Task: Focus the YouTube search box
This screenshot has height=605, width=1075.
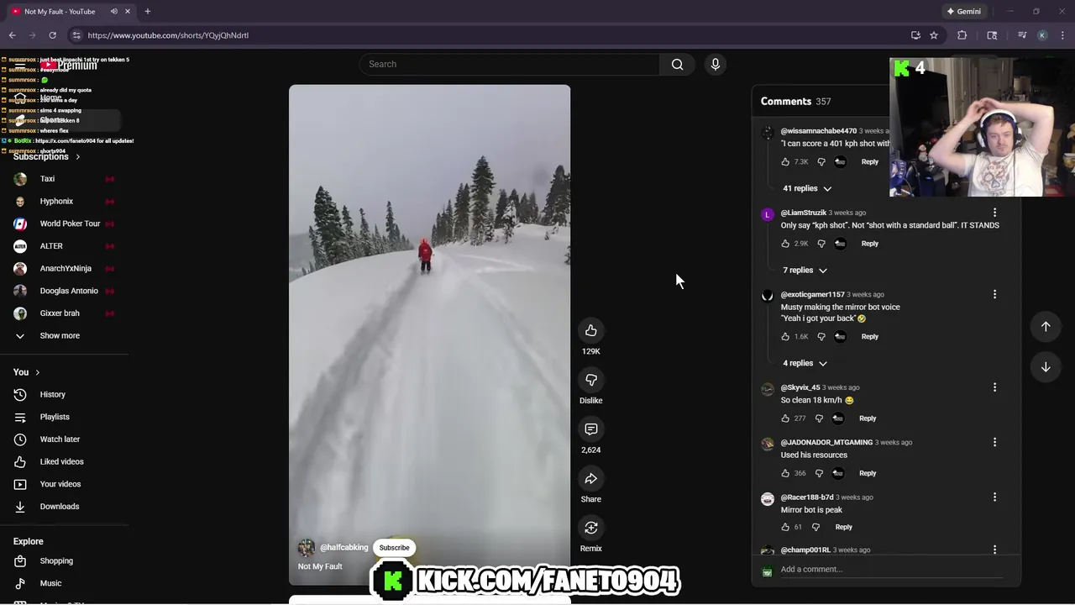Action: (x=510, y=65)
